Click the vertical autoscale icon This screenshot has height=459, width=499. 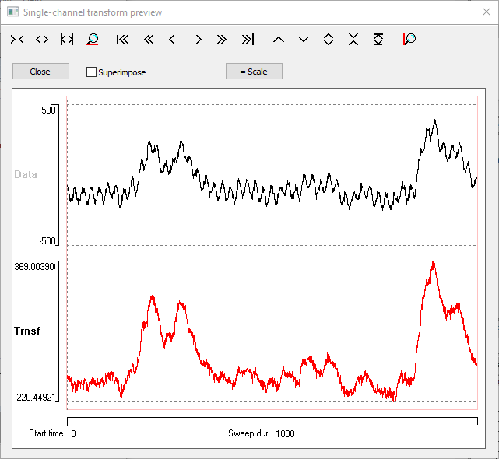(378, 39)
